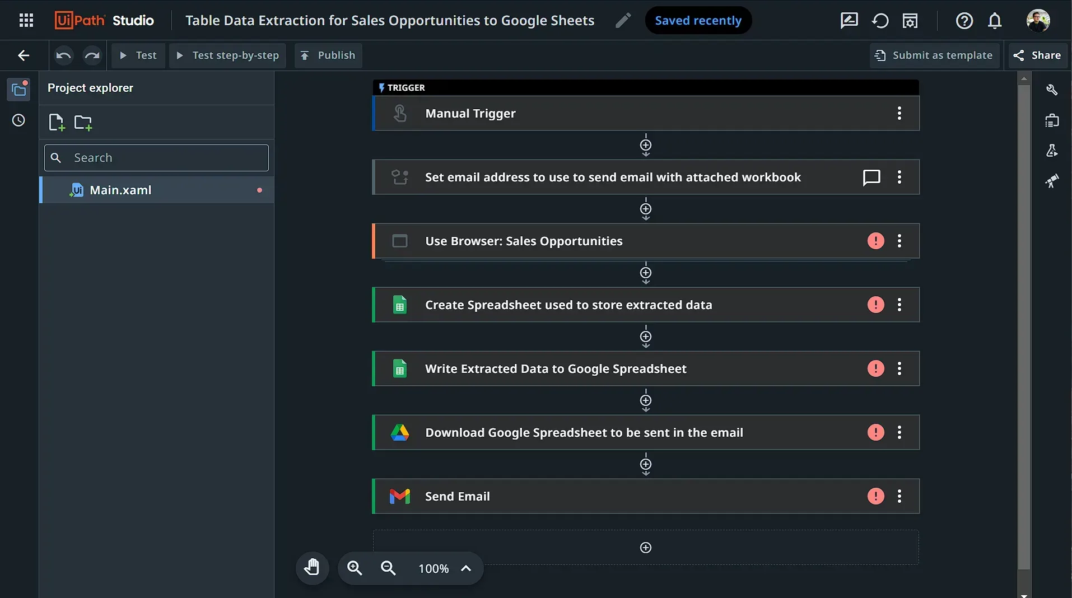Image resolution: width=1072 pixels, height=598 pixels.
Task: Open the new file icon in Project explorer
Action: pos(56,122)
